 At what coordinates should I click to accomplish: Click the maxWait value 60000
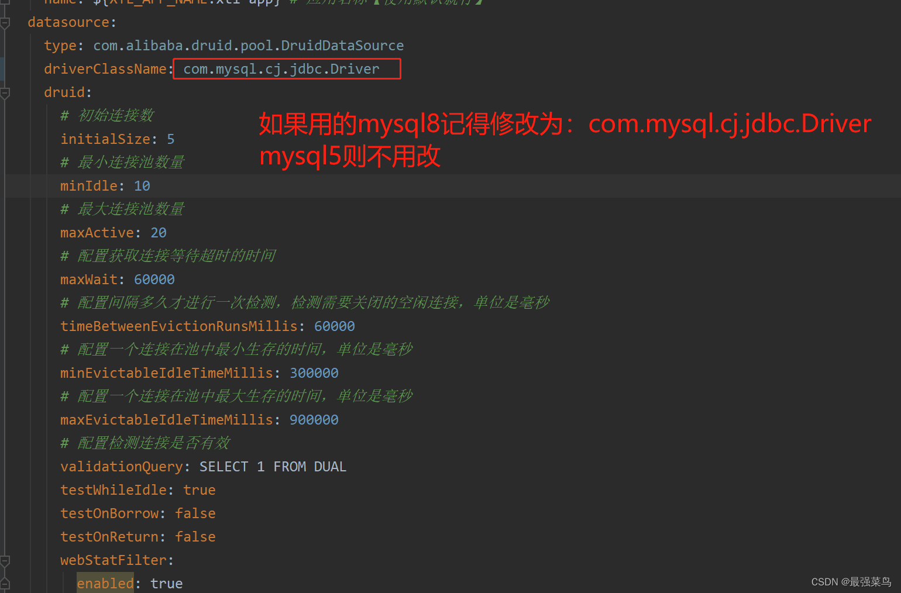tap(154, 280)
